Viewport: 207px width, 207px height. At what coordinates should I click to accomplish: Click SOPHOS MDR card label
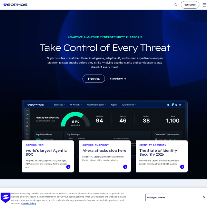coord(34,145)
